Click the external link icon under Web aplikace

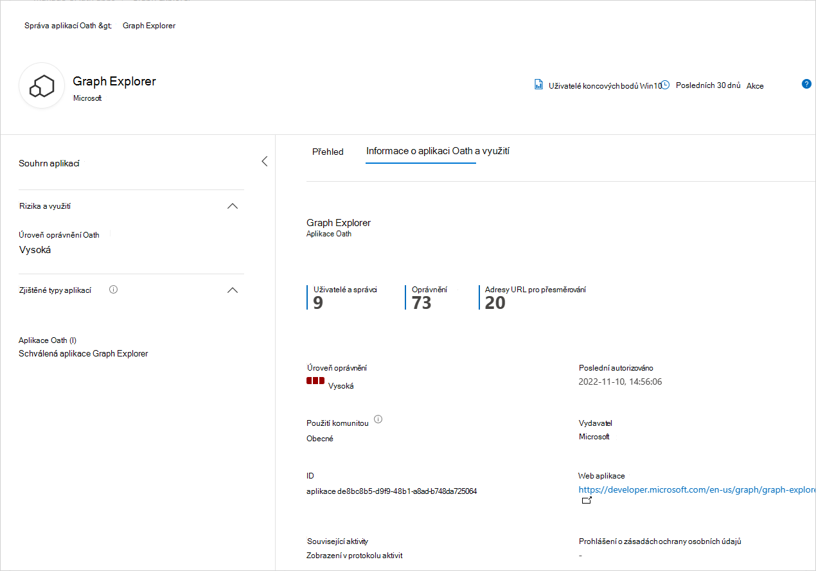point(587,500)
